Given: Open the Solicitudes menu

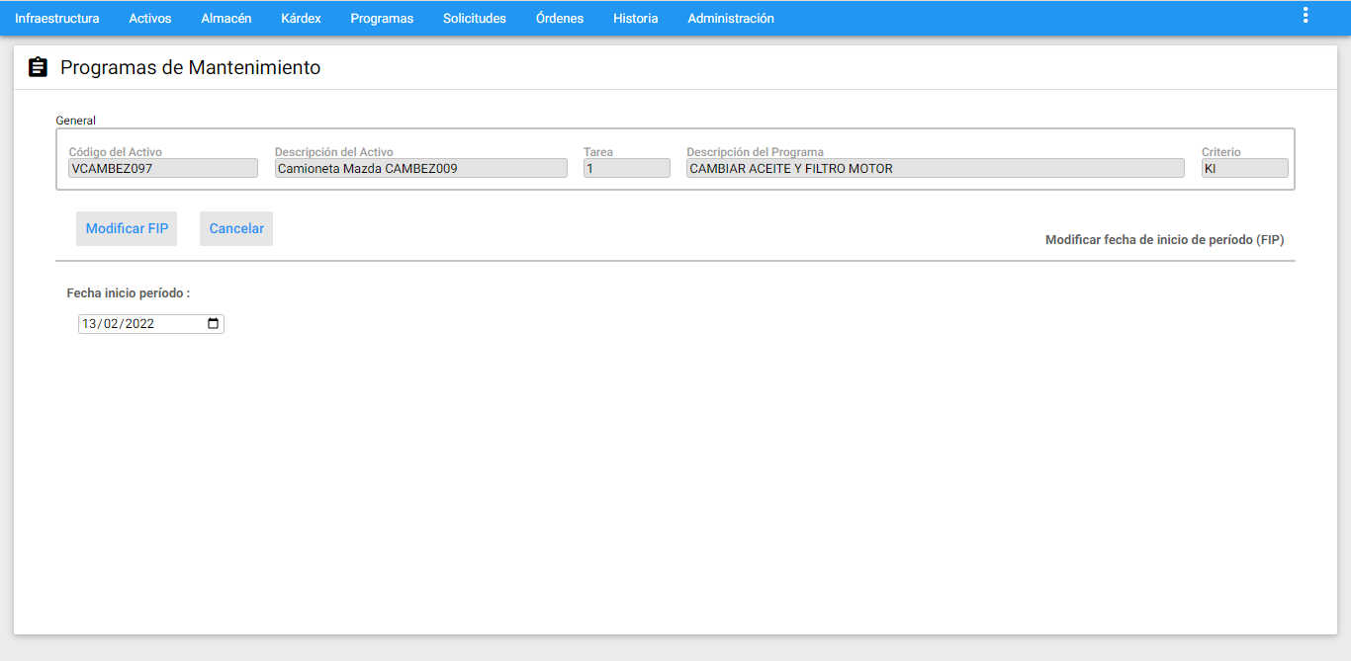Looking at the screenshot, I should point(475,18).
